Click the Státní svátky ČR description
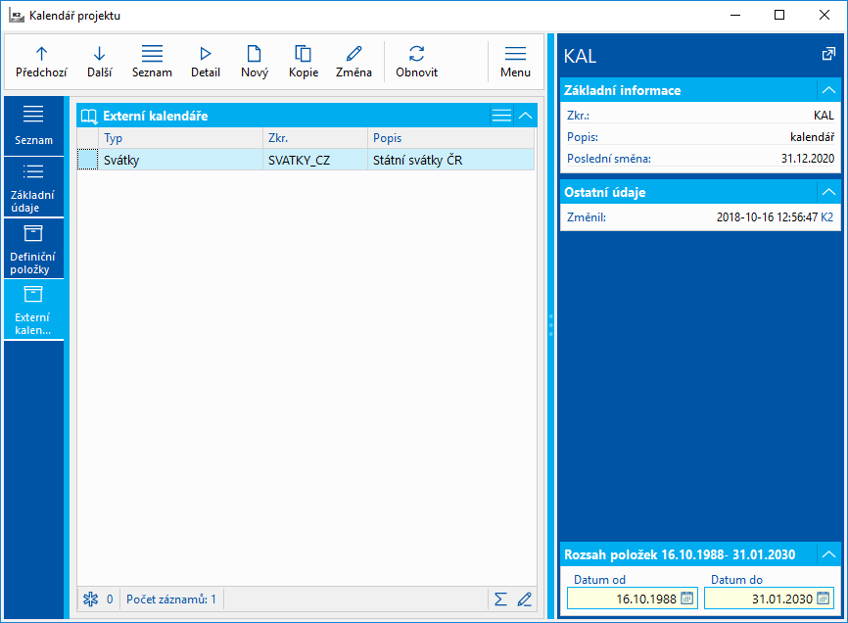The height and width of the screenshot is (623, 848). (451, 160)
